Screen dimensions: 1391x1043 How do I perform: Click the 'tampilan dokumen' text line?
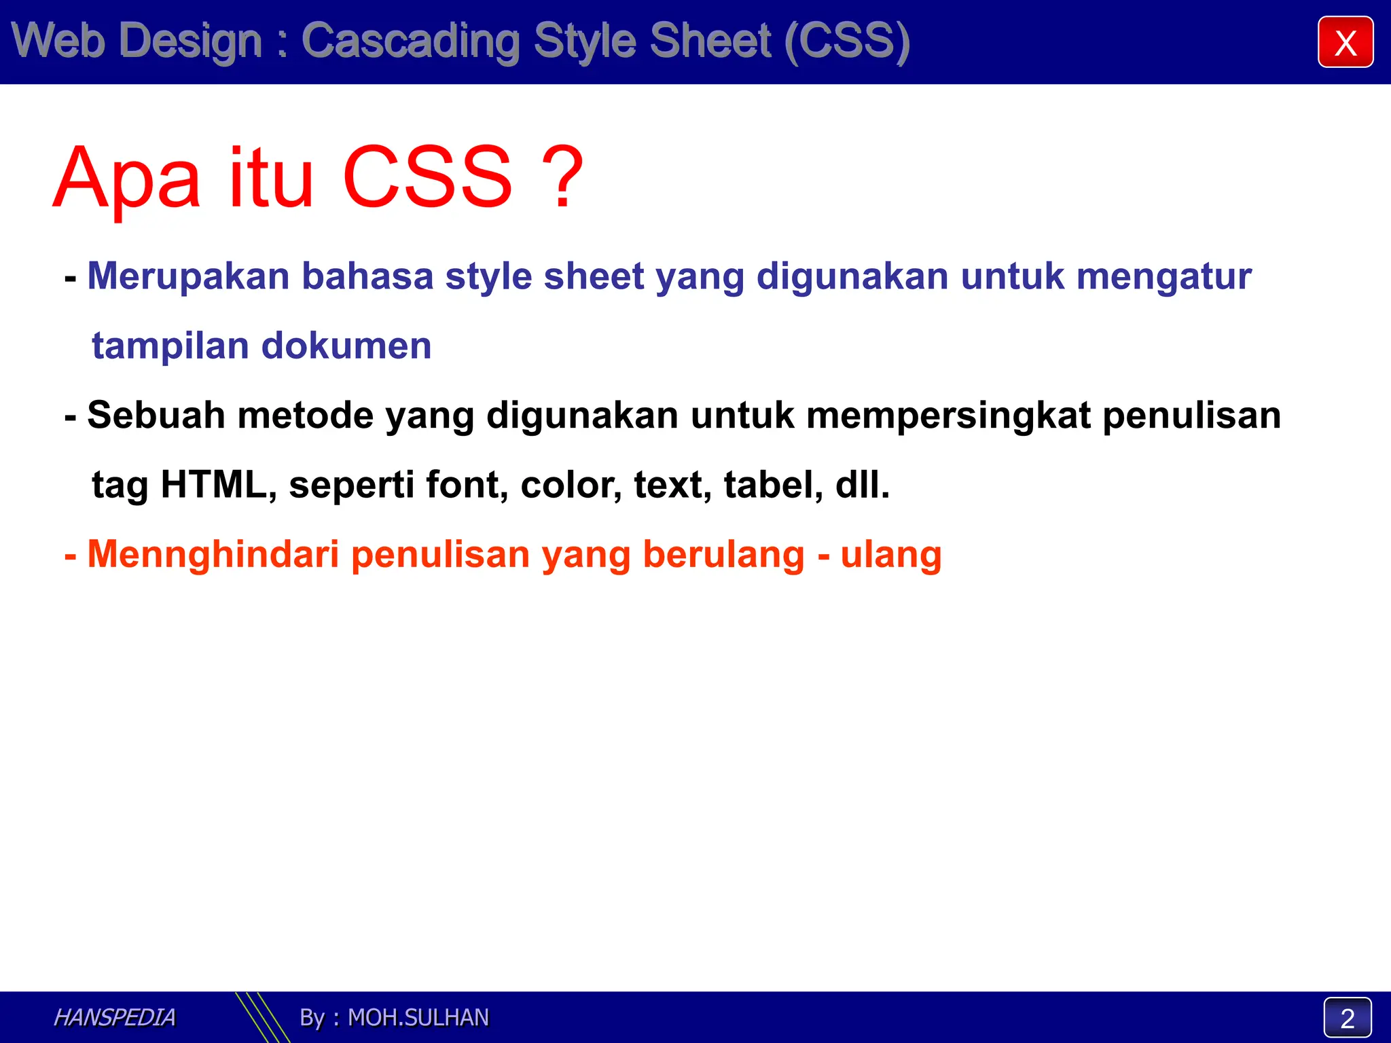tap(261, 346)
